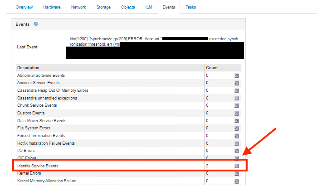Click the Count column header
Screen dimensions: 317x185
pyautogui.click(x=212, y=68)
